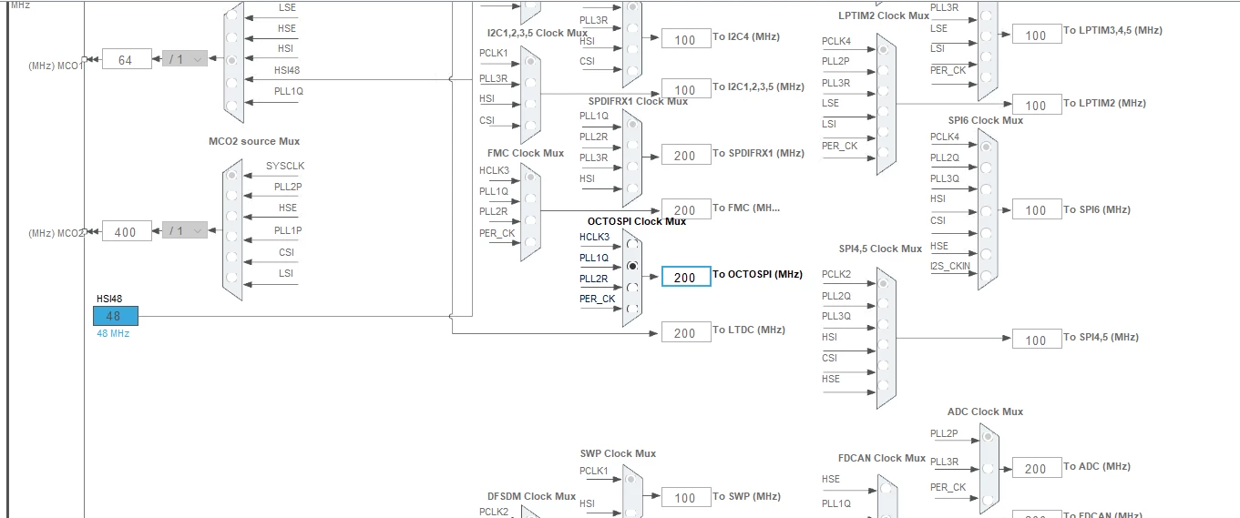
Task: Select PLL2P in LPTIM2 Clock Mux
Action: 882,70
